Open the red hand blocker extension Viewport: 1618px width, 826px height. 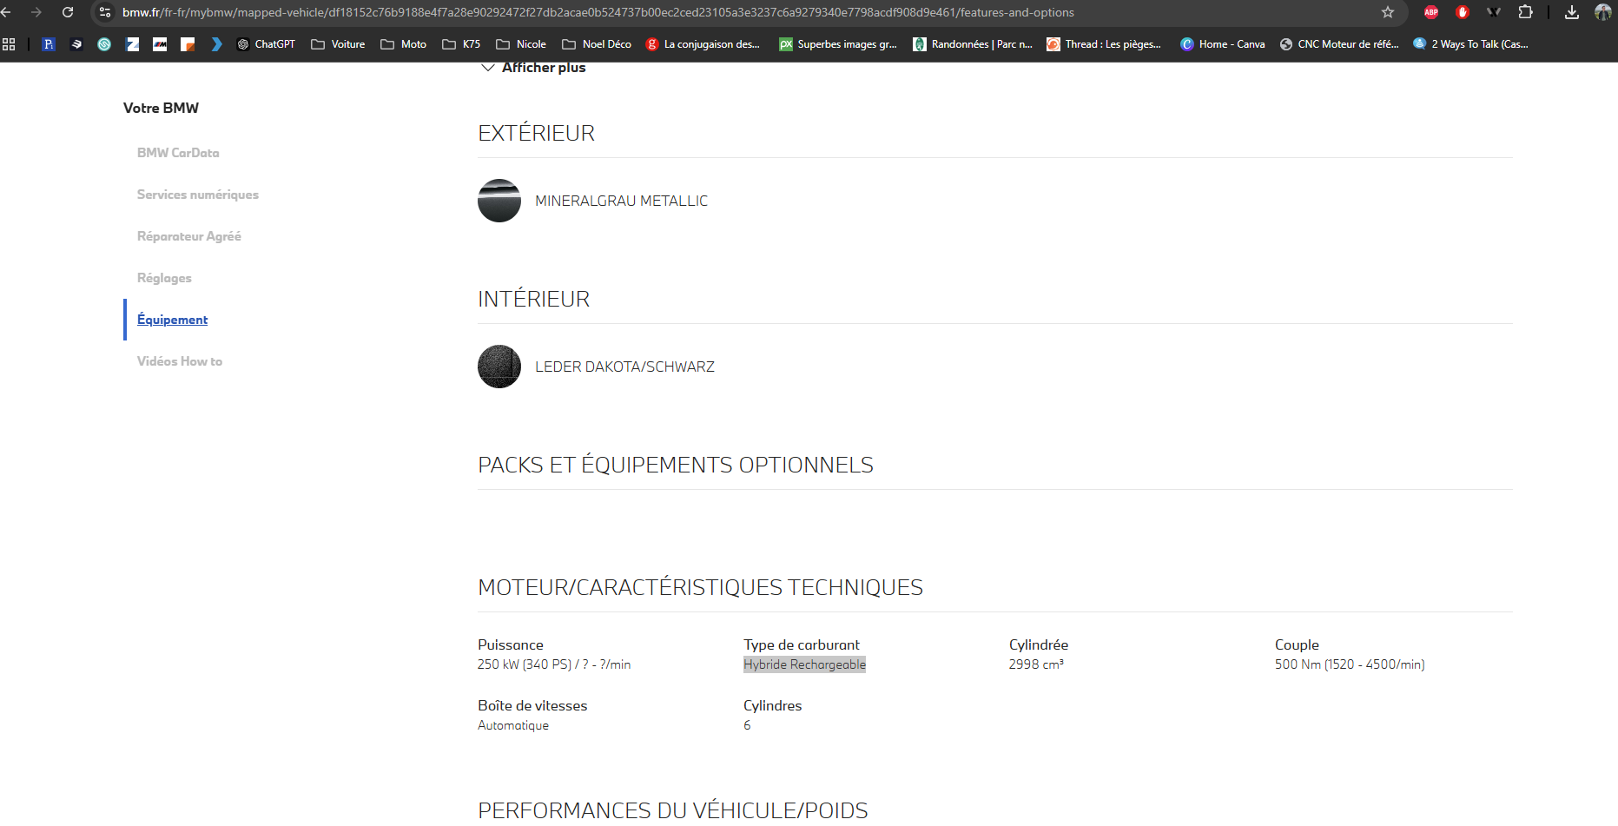[x=1463, y=12]
